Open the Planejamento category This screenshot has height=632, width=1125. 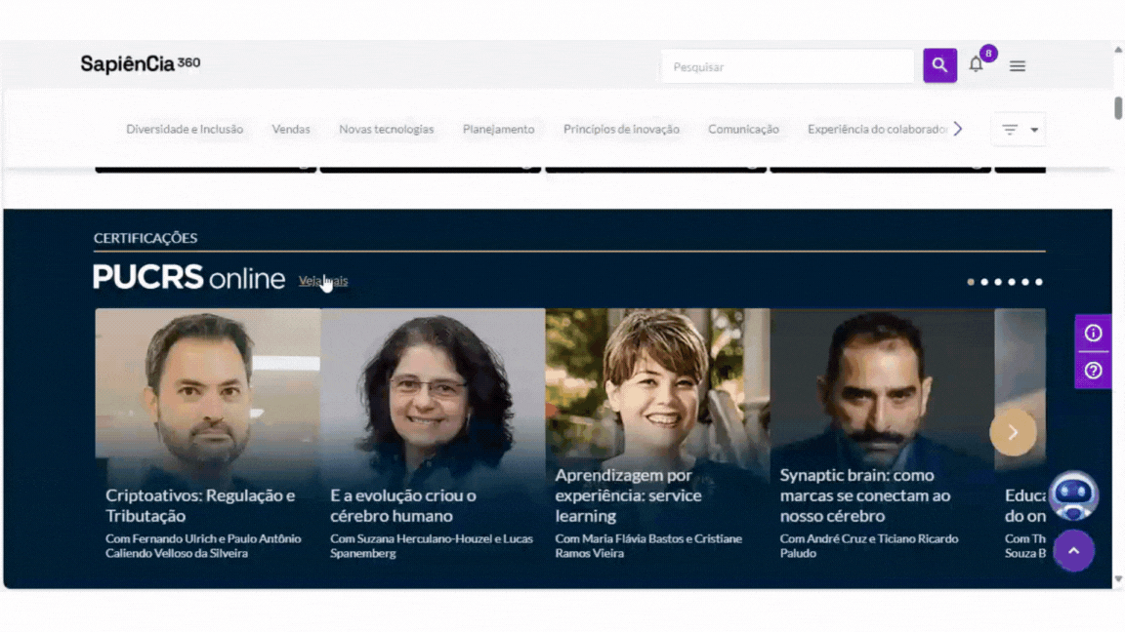pos(499,129)
